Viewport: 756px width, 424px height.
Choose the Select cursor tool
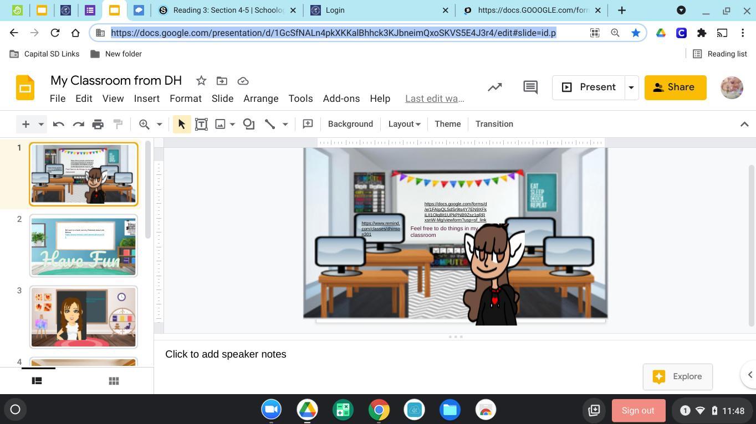coord(181,124)
